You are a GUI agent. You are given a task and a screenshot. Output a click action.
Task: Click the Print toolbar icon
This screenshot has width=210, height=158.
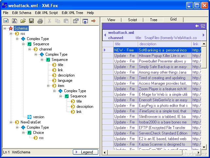[x=40, y=21]
